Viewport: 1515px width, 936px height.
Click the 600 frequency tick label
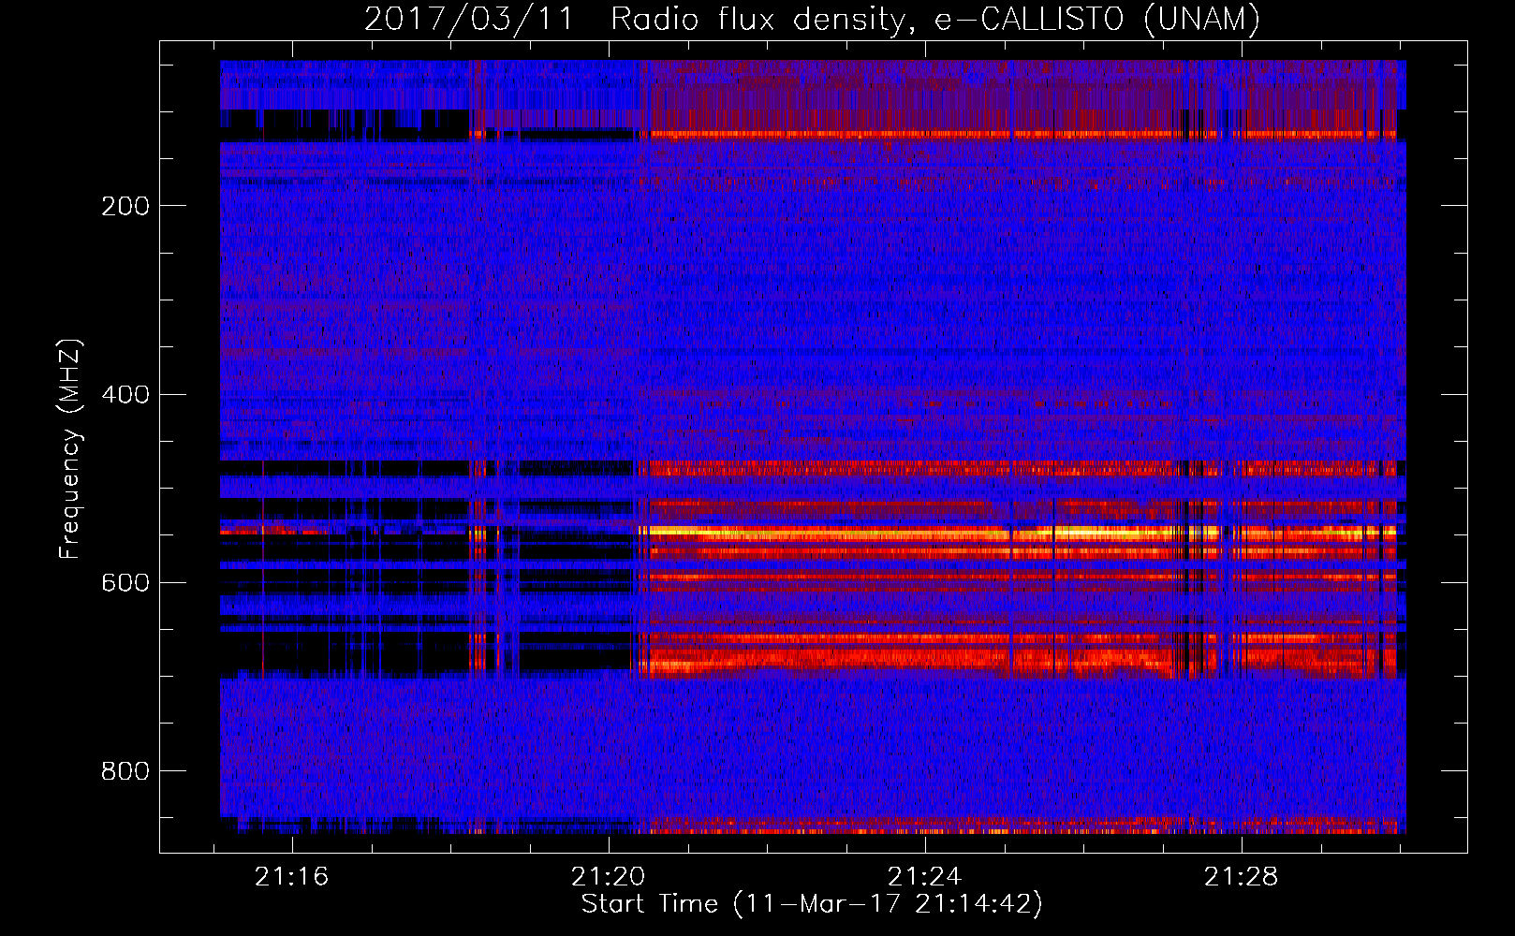(x=125, y=583)
